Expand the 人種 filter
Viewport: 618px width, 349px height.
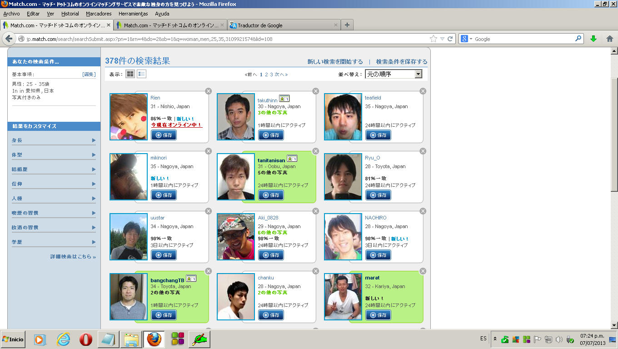tap(54, 199)
